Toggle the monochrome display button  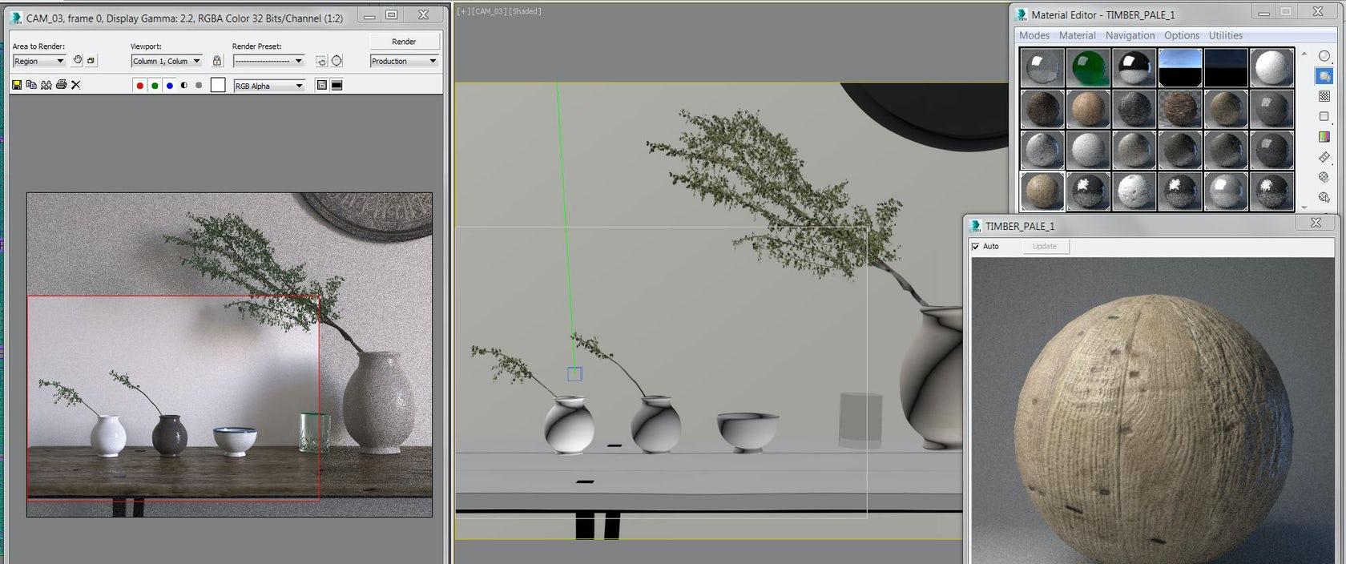(199, 86)
